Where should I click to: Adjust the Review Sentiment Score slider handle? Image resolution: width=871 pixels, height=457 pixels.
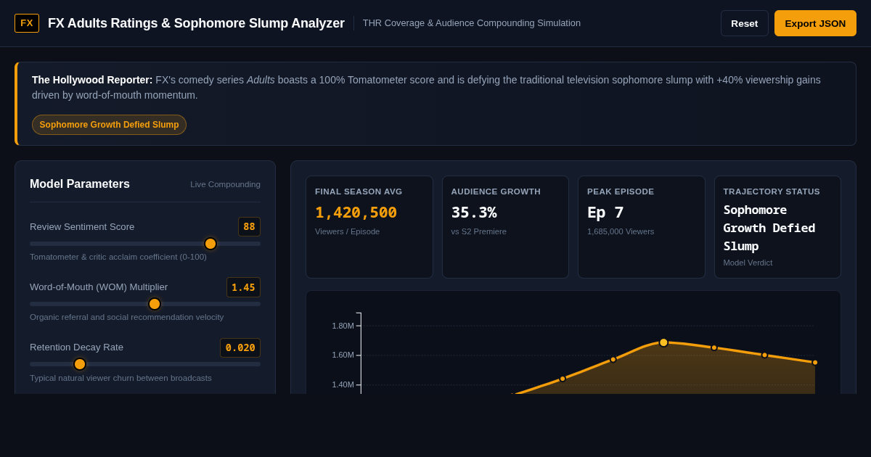210,244
